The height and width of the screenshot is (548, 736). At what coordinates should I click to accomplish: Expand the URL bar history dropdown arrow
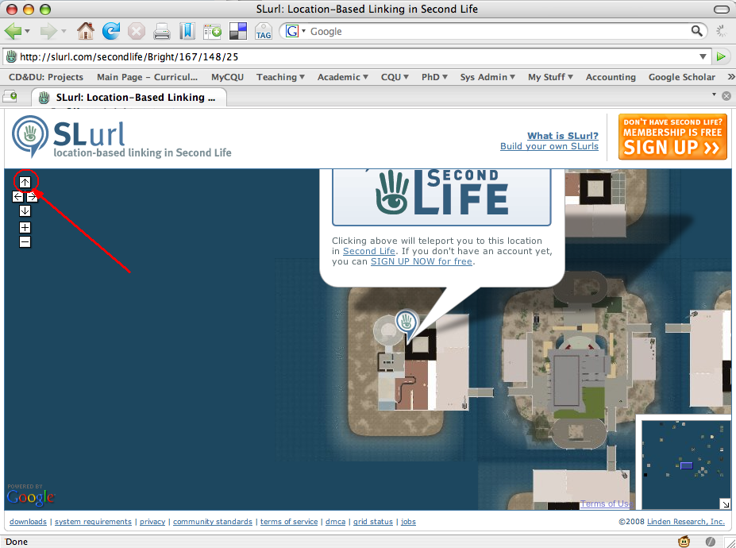point(703,56)
